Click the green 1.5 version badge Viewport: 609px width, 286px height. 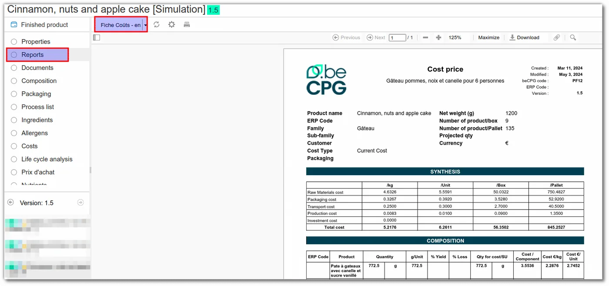(213, 10)
